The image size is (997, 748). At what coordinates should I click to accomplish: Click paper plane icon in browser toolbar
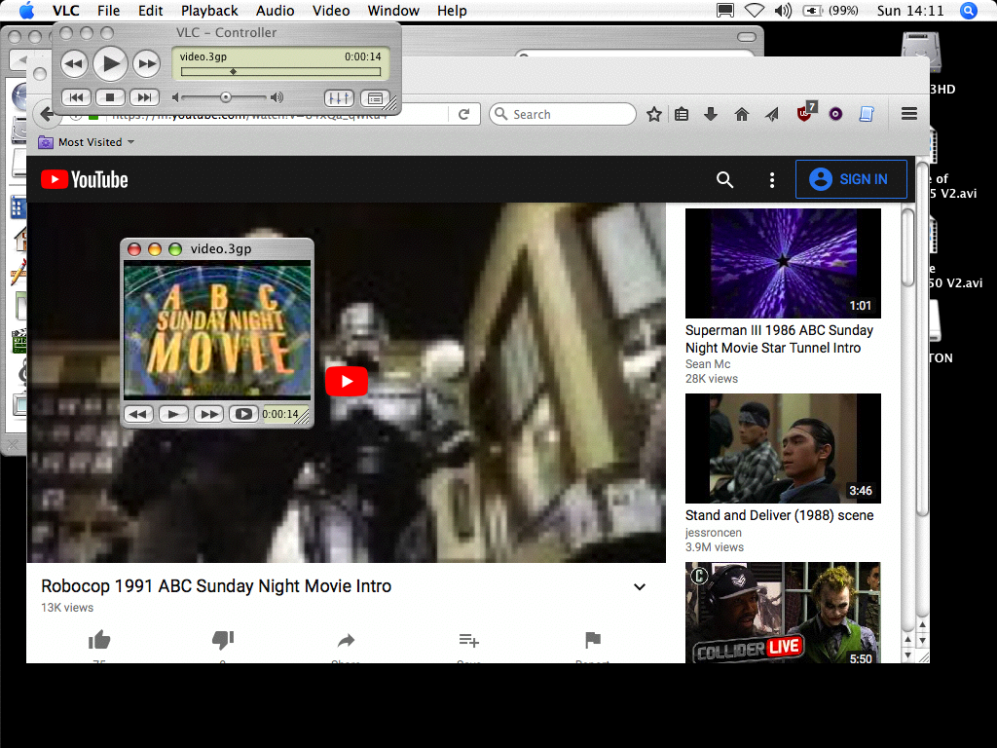click(772, 115)
